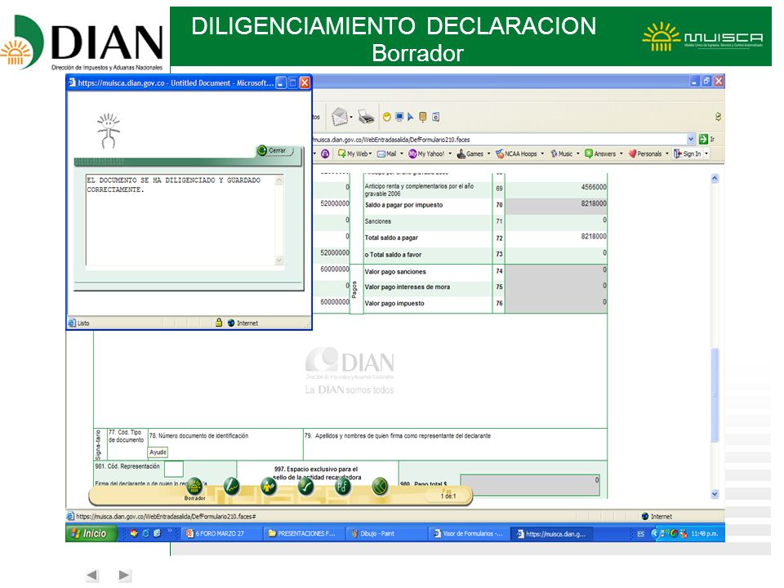The image size is (784, 588).
Task: Click the checkmark icon in MUISCA bar
Action: pyautogui.click(x=305, y=486)
